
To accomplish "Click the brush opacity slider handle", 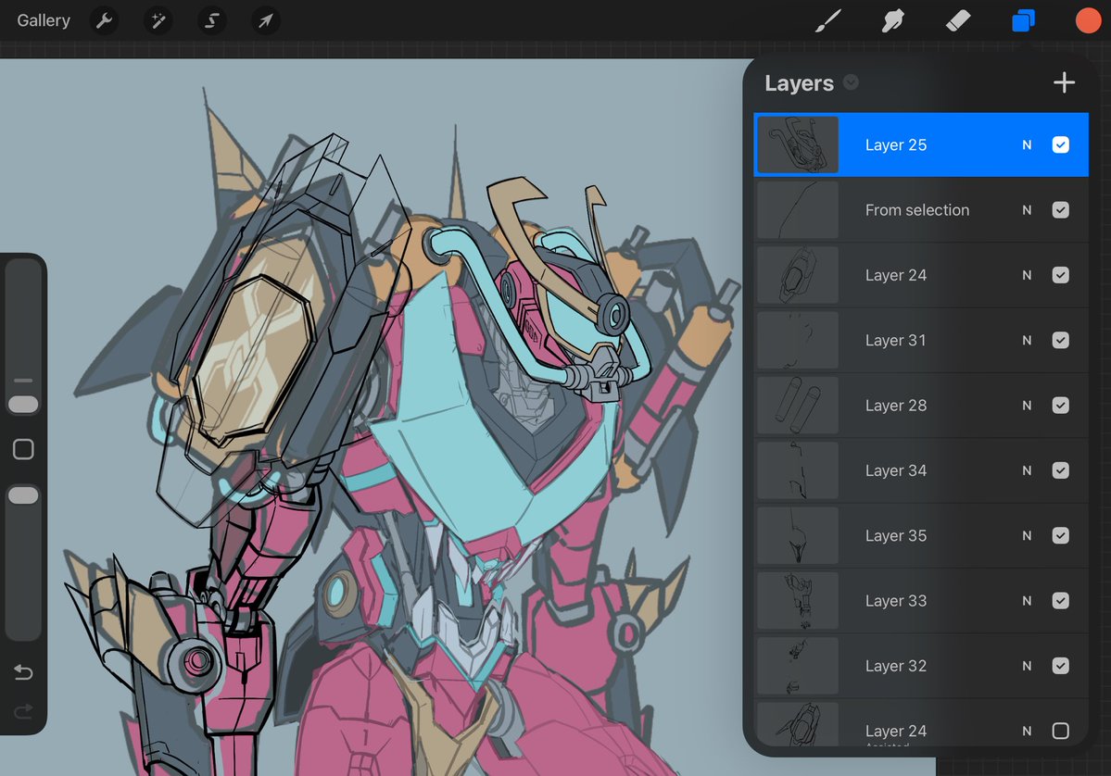I will [23, 494].
